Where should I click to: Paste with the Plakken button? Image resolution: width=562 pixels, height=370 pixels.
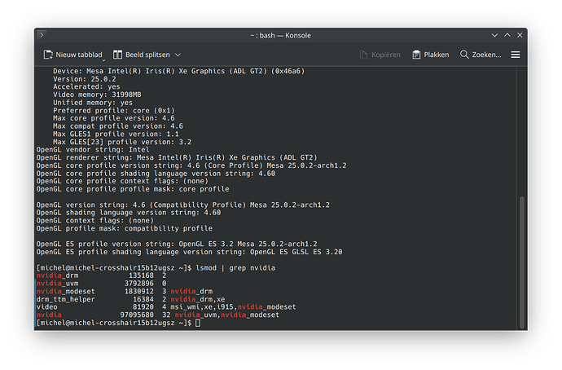tap(431, 55)
